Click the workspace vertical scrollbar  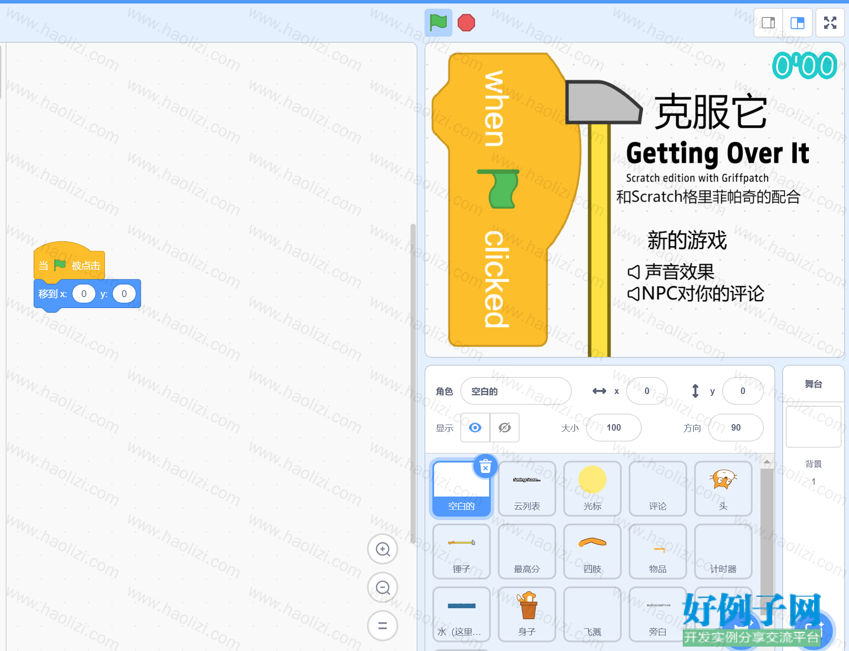(413, 384)
